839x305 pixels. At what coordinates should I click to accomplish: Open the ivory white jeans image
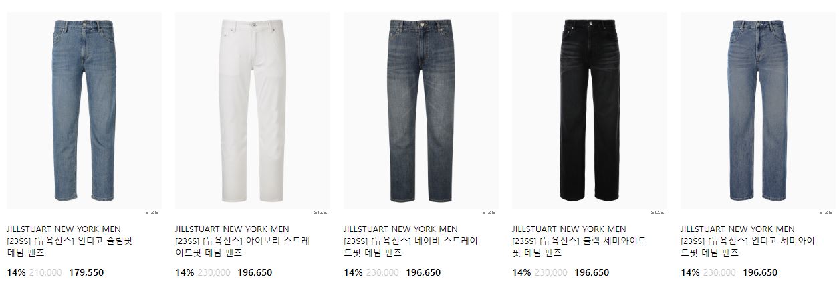tap(253, 110)
